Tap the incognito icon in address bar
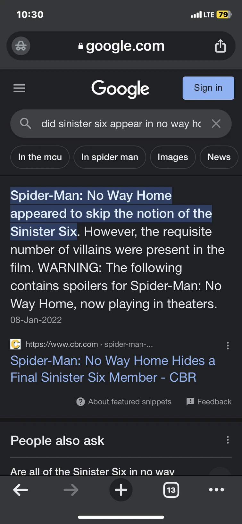The height and width of the screenshot is (524, 242). [21, 46]
